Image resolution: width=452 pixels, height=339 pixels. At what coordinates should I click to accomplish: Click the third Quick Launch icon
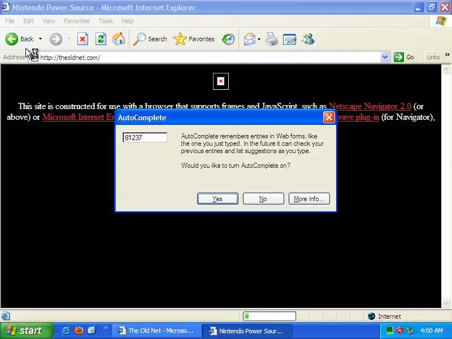pyautogui.click(x=92, y=331)
